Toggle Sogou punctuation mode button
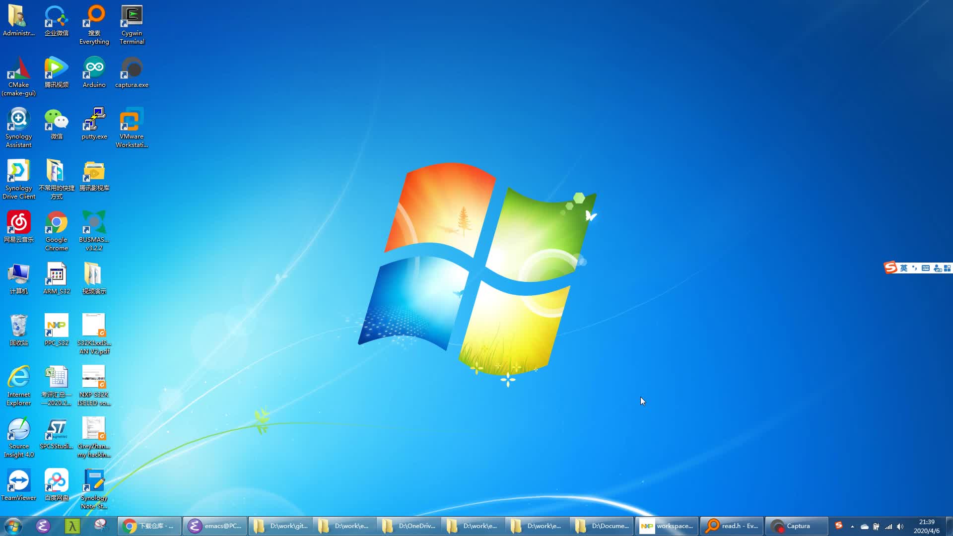This screenshot has height=536, width=953. pos(914,268)
